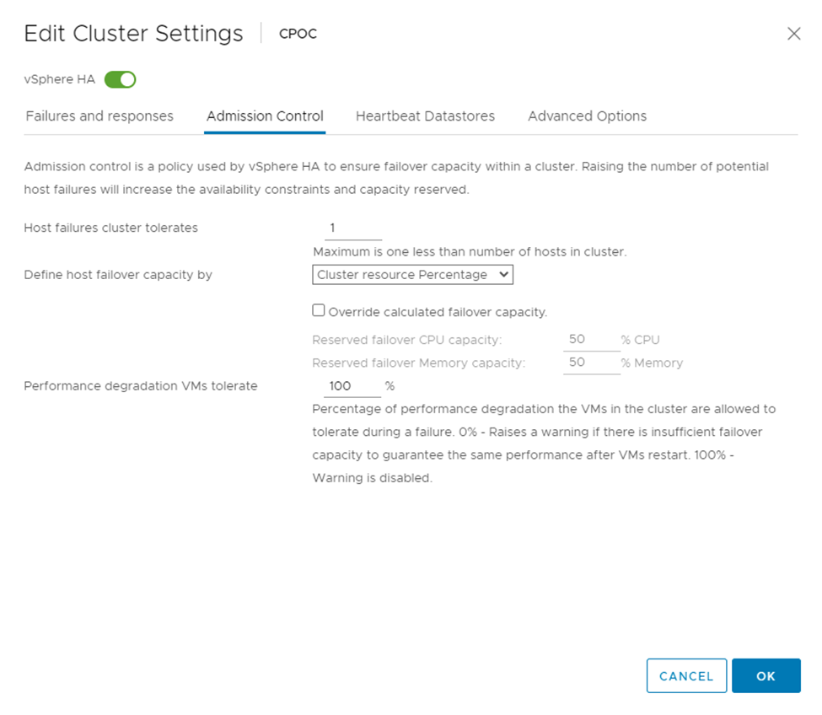The width and height of the screenshot is (822, 715).
Task: Go to the Advanced Options tab
Action: [x=587, y=116]
